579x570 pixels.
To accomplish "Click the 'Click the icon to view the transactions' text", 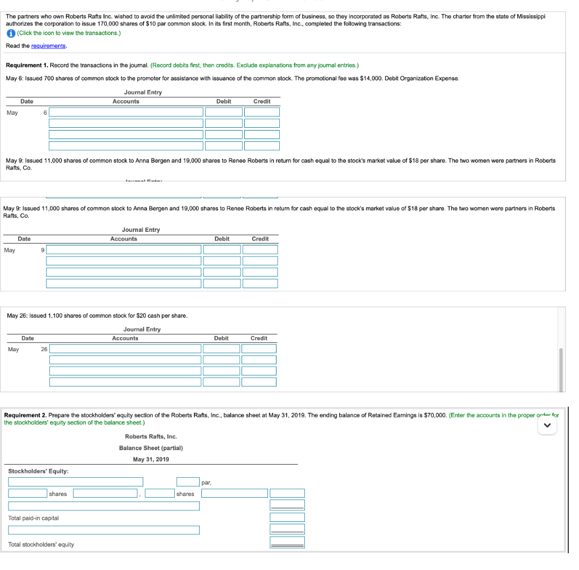I will click(69, 33).
